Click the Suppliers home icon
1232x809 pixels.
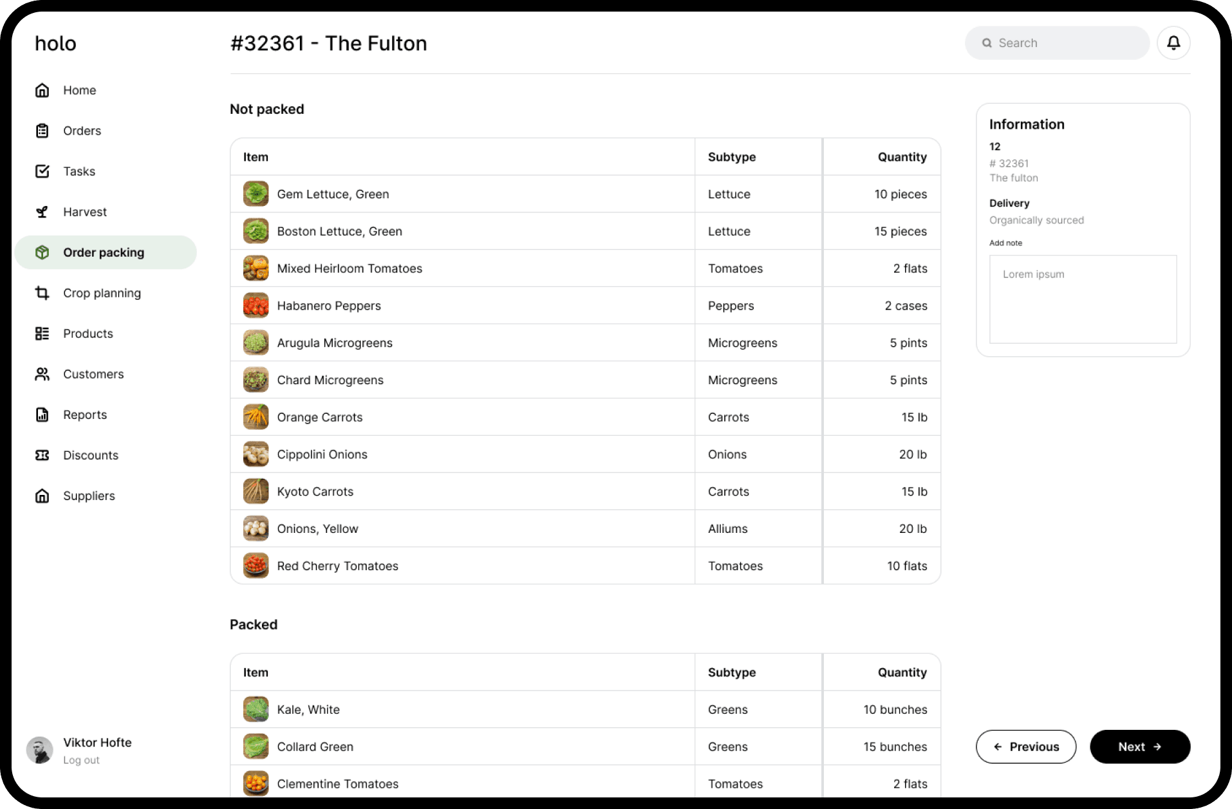(x=42, y=496)
